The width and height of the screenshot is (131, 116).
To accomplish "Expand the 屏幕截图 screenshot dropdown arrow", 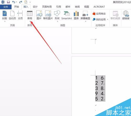I will click(x=86, y=21).
